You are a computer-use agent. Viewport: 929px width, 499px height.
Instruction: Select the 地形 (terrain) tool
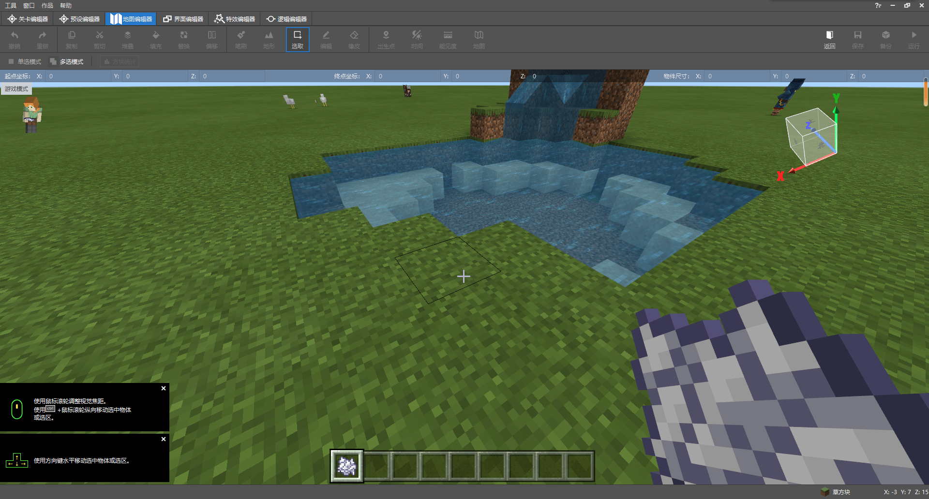tap(269, 39)
